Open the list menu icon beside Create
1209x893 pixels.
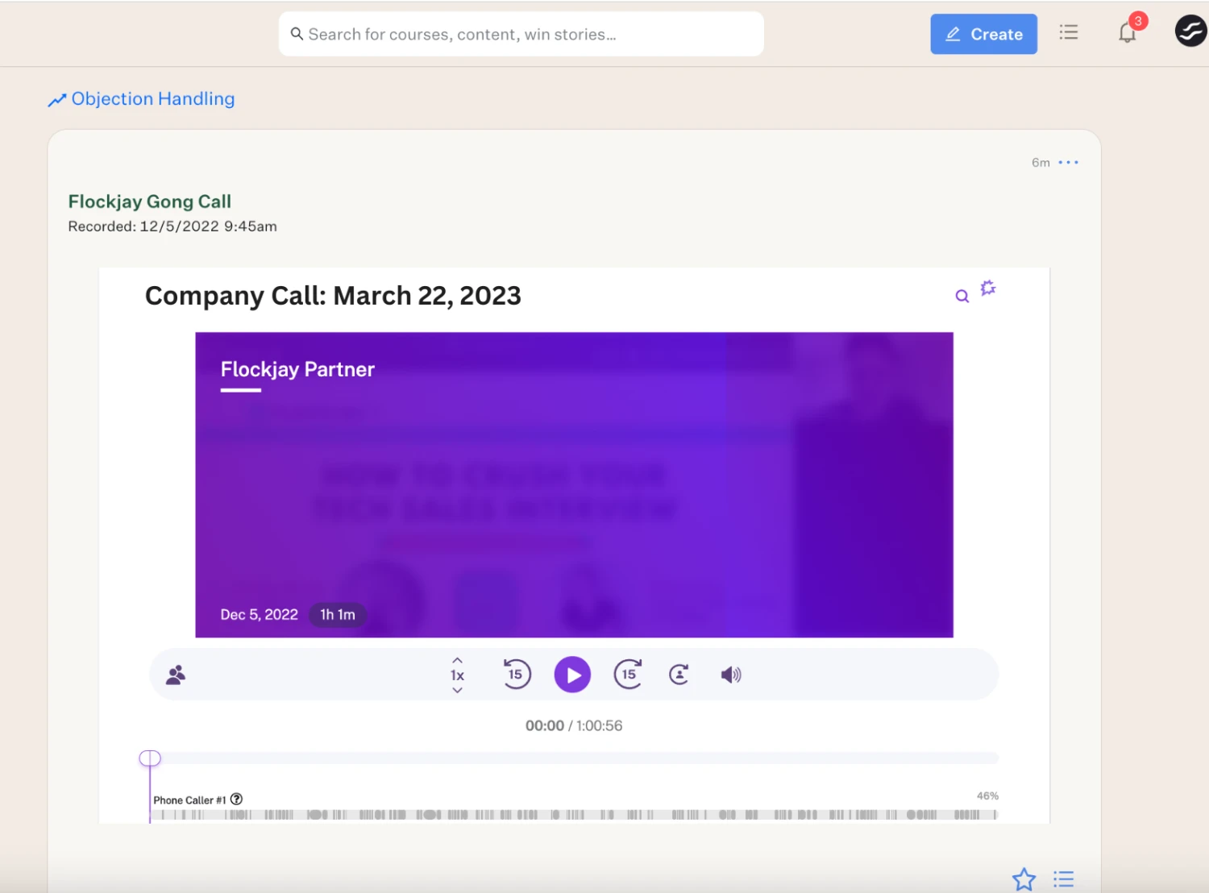[x=1069, y=33]
